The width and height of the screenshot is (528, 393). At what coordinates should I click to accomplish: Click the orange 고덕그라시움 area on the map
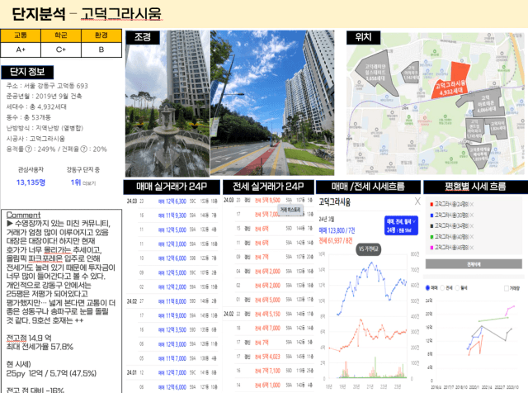point(453,81)
